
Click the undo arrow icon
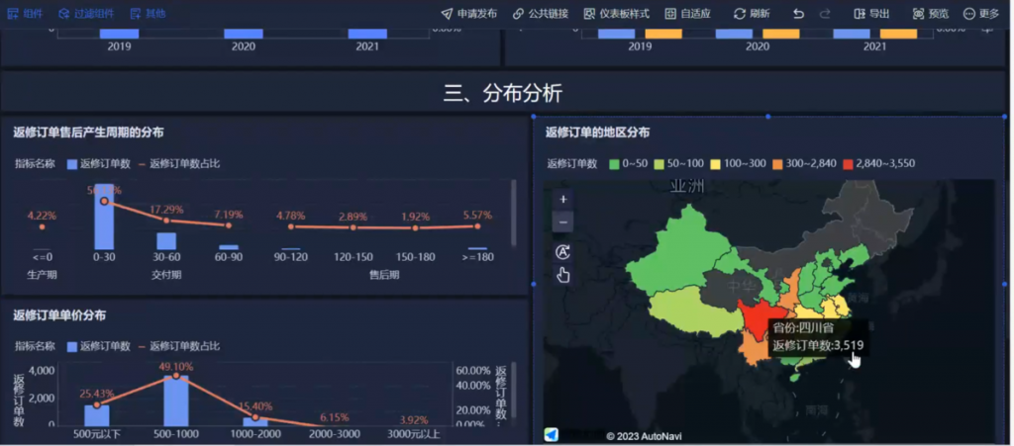(799, 14)
